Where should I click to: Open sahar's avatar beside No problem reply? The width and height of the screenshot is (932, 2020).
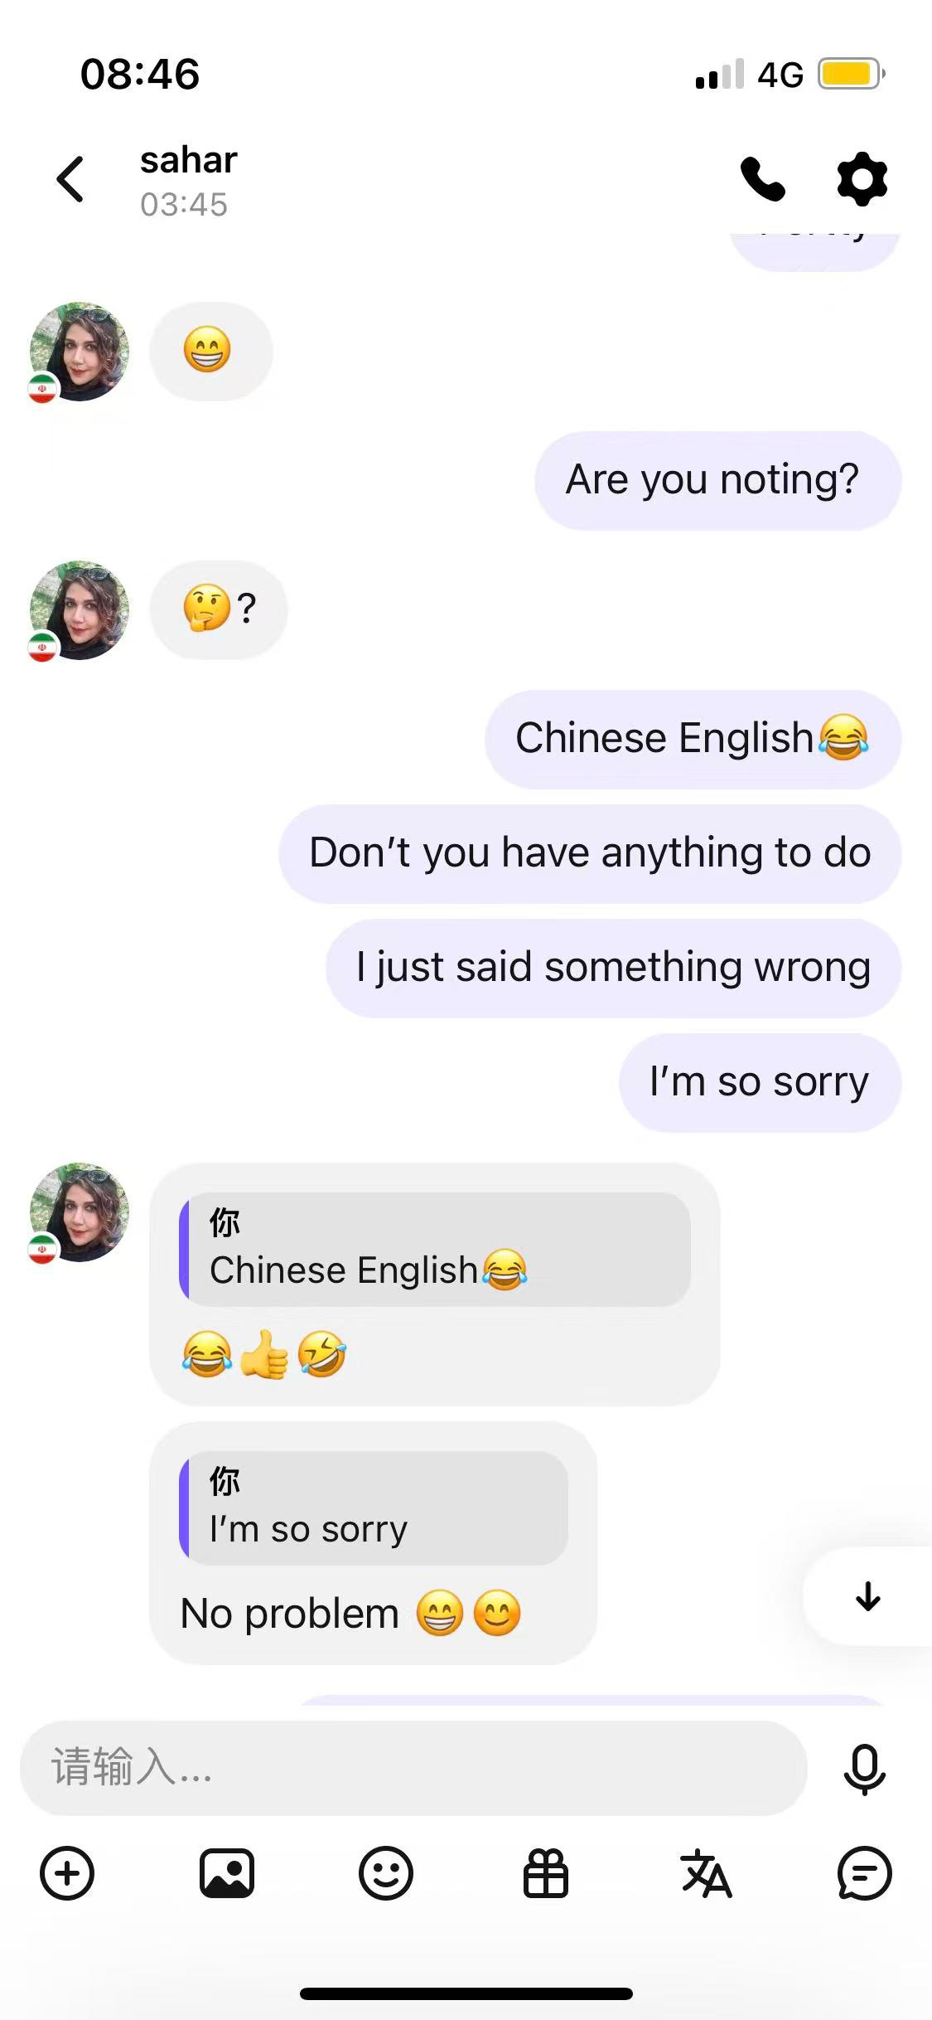point(79,1212)
